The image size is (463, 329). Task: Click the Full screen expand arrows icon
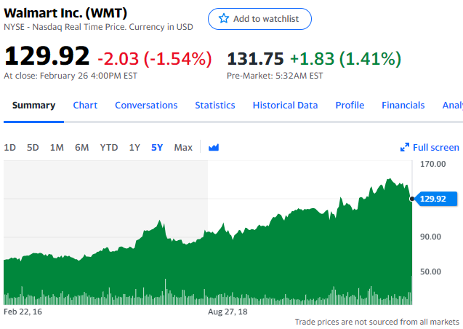pyautogui.click(x=405, y=147)
